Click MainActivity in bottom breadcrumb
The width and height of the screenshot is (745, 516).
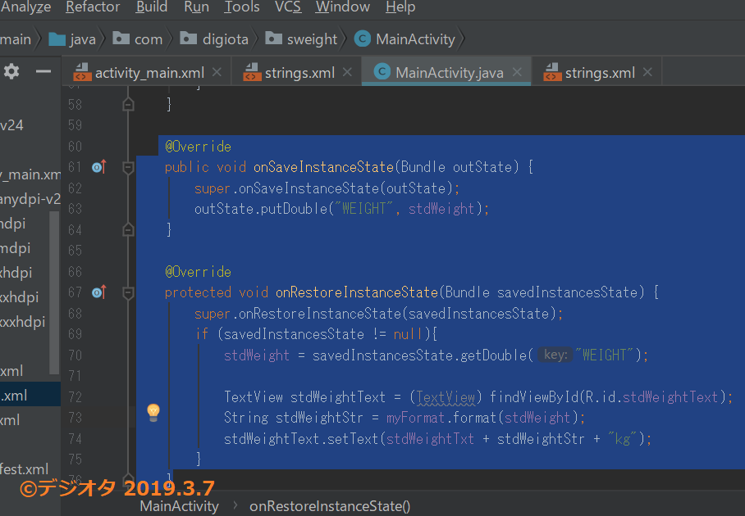click(179, 506)
